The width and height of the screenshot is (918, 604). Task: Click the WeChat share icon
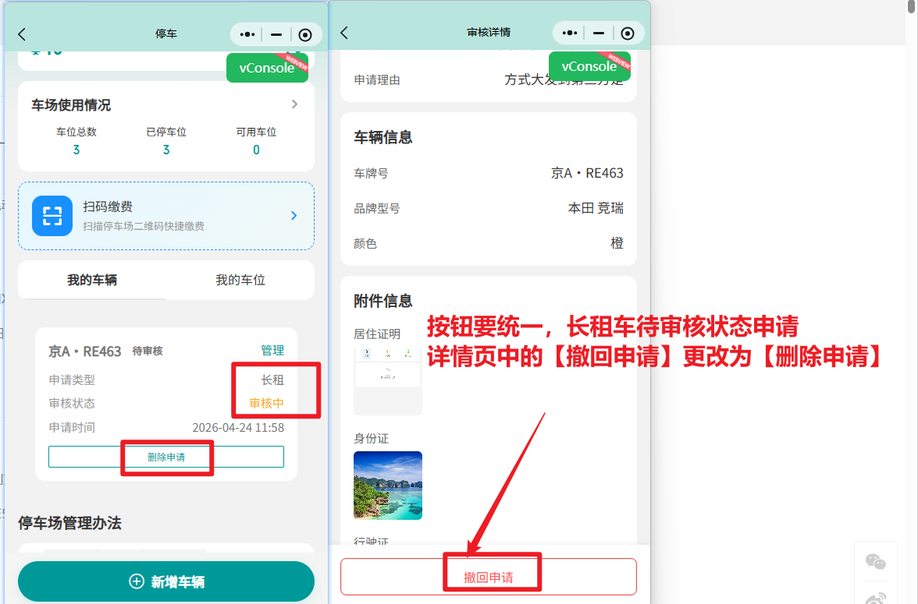(x=876, y=562)
